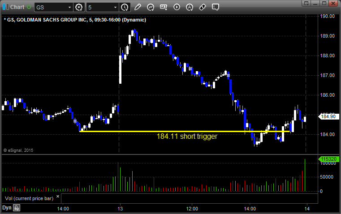Minimize the chart window
341x214 pixels.
315,3
